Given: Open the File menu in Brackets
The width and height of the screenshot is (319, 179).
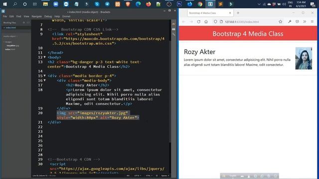Looking at the screenshot, I should click(x=5, y=16).
